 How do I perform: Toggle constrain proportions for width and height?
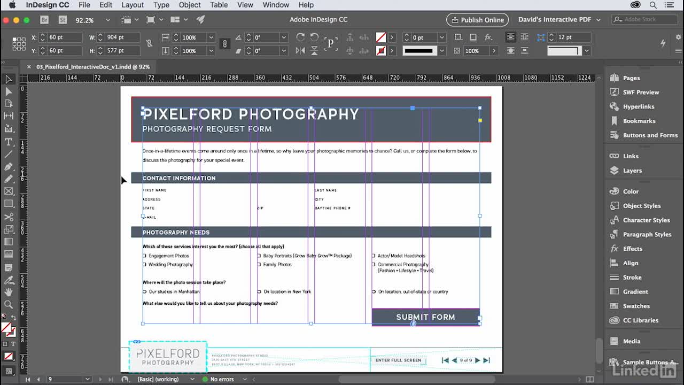click(149, 44)
